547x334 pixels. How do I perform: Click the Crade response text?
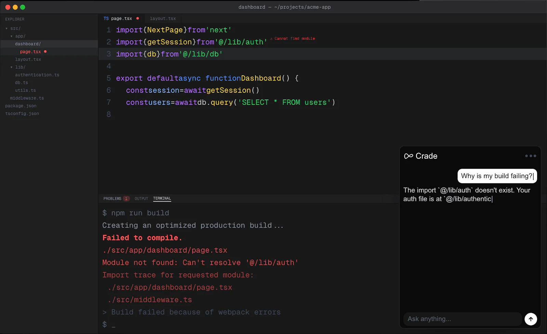(x=467, y=194)
